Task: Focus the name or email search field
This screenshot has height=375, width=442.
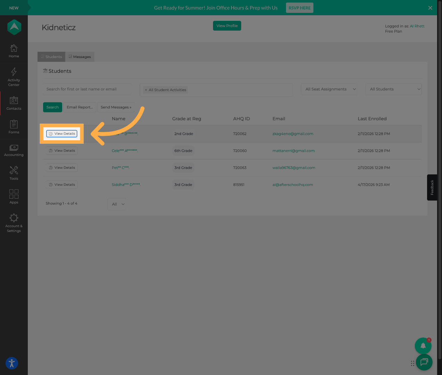Action: pos(87,89)
